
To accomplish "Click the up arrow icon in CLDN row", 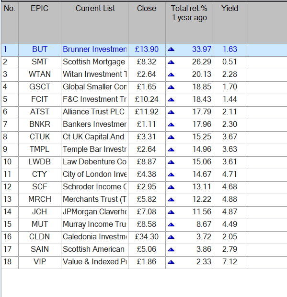I will pos(171,237).
